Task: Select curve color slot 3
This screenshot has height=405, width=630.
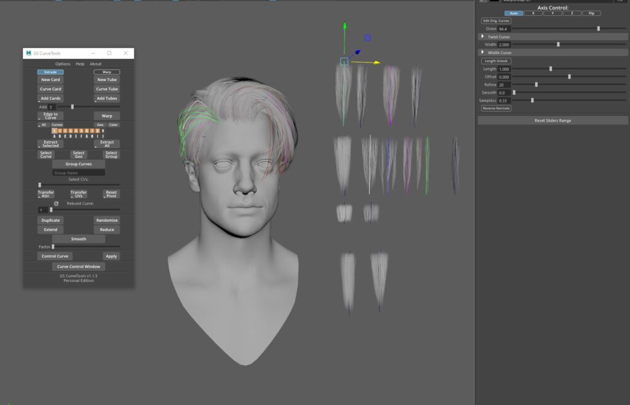Action: point(70,131)
